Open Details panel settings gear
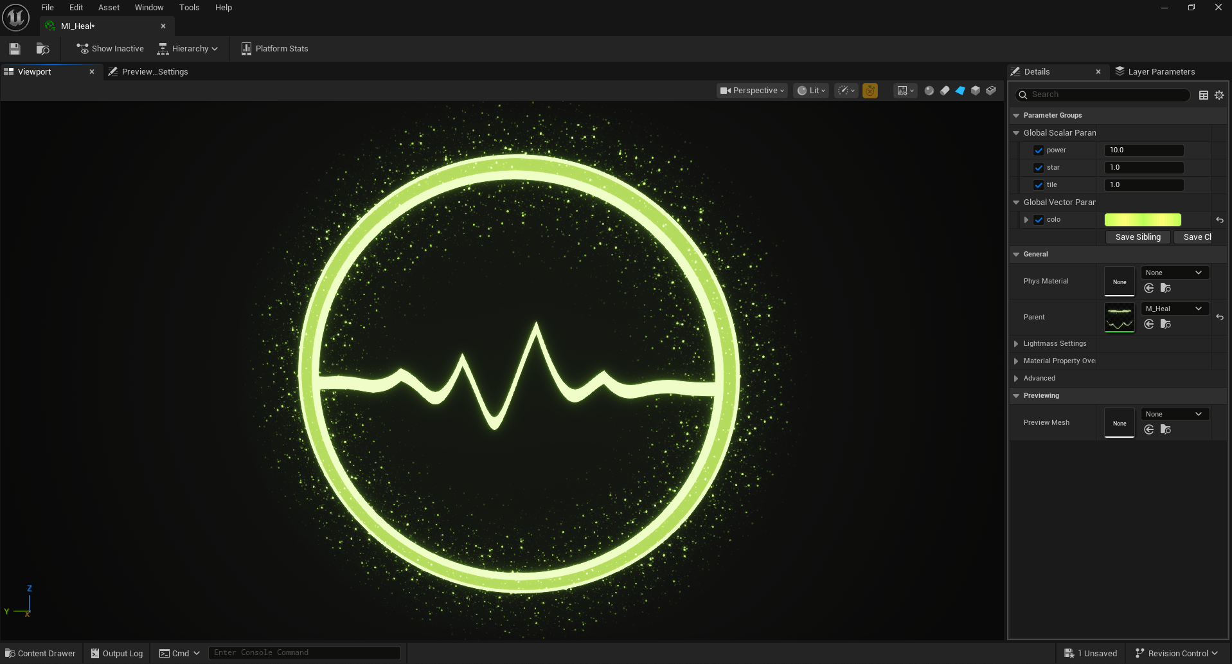Viewport: 1232px width, 664px height. [1219, 95]
